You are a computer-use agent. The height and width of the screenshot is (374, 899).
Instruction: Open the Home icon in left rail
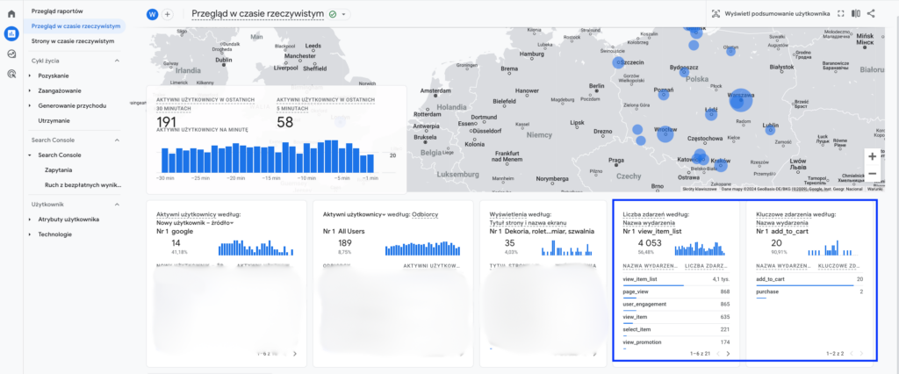click(11, 14)
